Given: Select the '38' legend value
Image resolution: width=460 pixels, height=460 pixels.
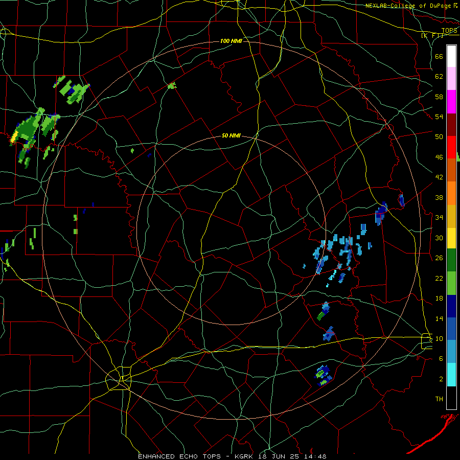Looking at the screenshot, I should coord(439,197).
